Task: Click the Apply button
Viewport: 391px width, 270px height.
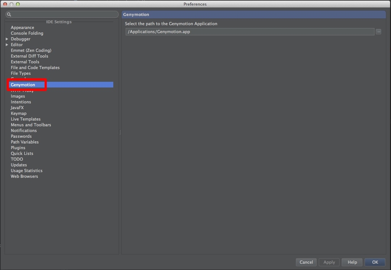Action: pyautogui.click(x=329, y=262)
